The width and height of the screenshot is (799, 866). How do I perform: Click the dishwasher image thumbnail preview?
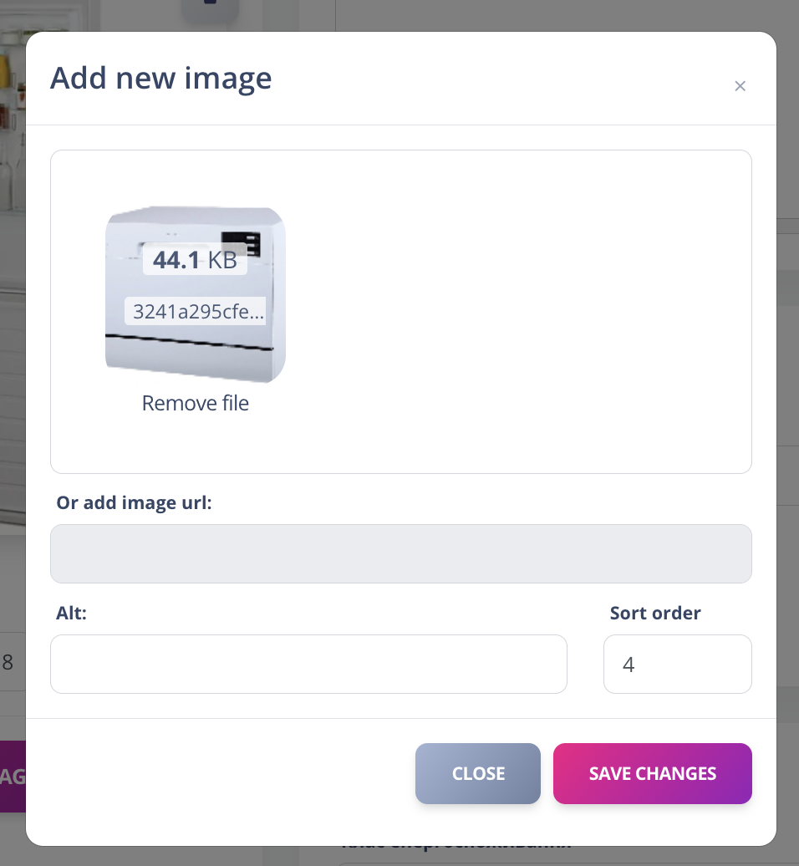(x=196, y=351)
